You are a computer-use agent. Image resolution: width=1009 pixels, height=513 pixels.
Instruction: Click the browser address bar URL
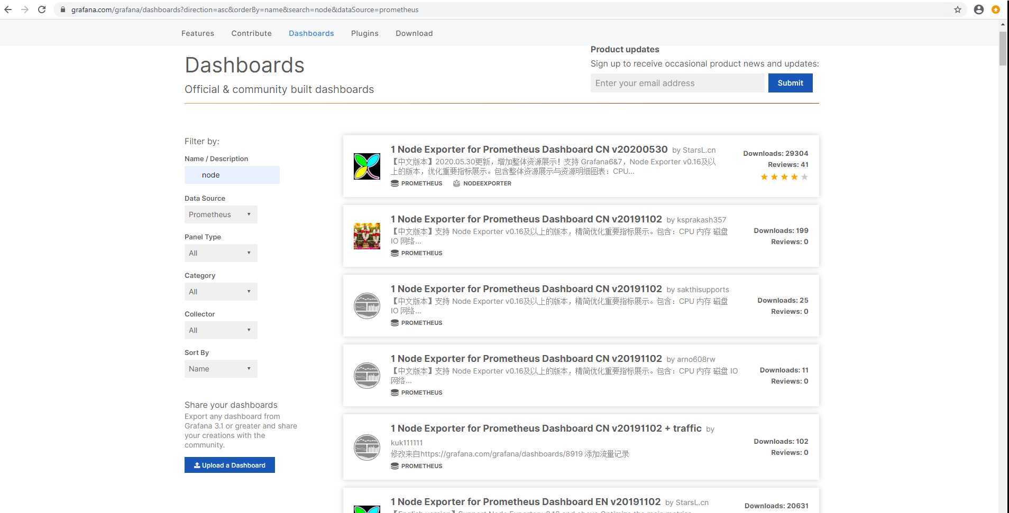pyautogui.click(x=245, y=10)
